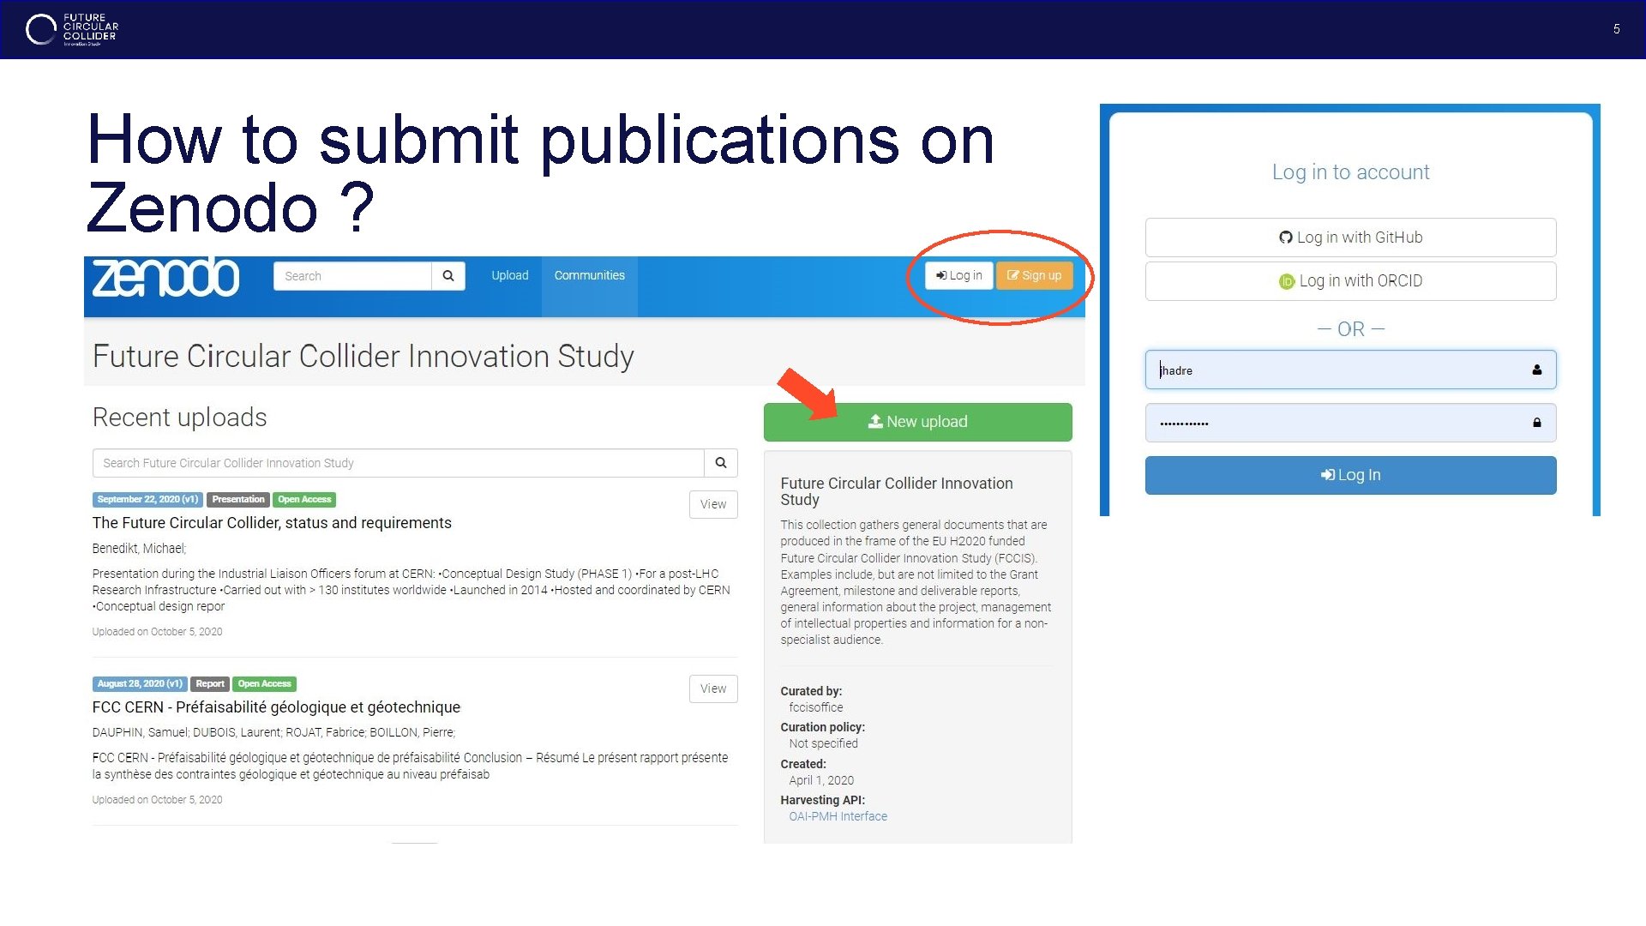Open 'The Future Circular Collider, status and requirements' title
The height and width of the screenshot is (926, 1646).
click(x=272, y=523)
